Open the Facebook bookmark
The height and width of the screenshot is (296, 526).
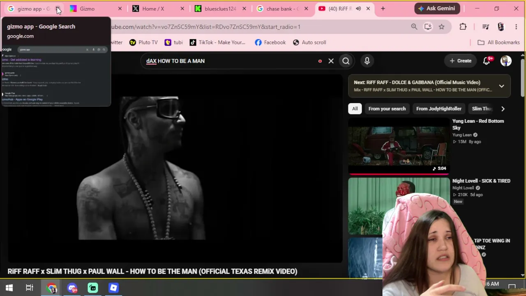tap(270, 42)
